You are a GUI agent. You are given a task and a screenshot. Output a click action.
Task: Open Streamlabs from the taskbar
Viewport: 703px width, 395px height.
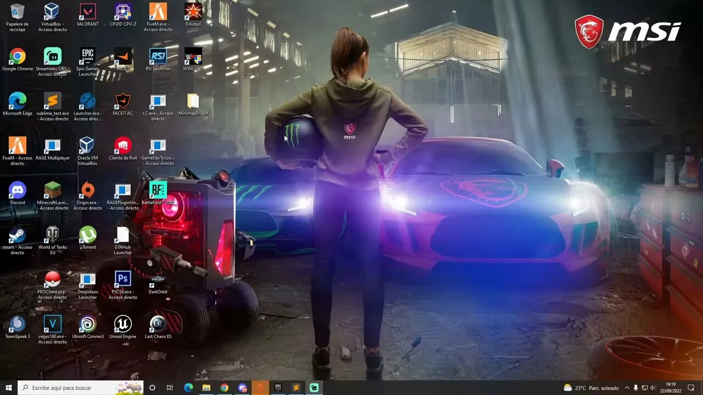pyautogui.click(x=314, y=388)
